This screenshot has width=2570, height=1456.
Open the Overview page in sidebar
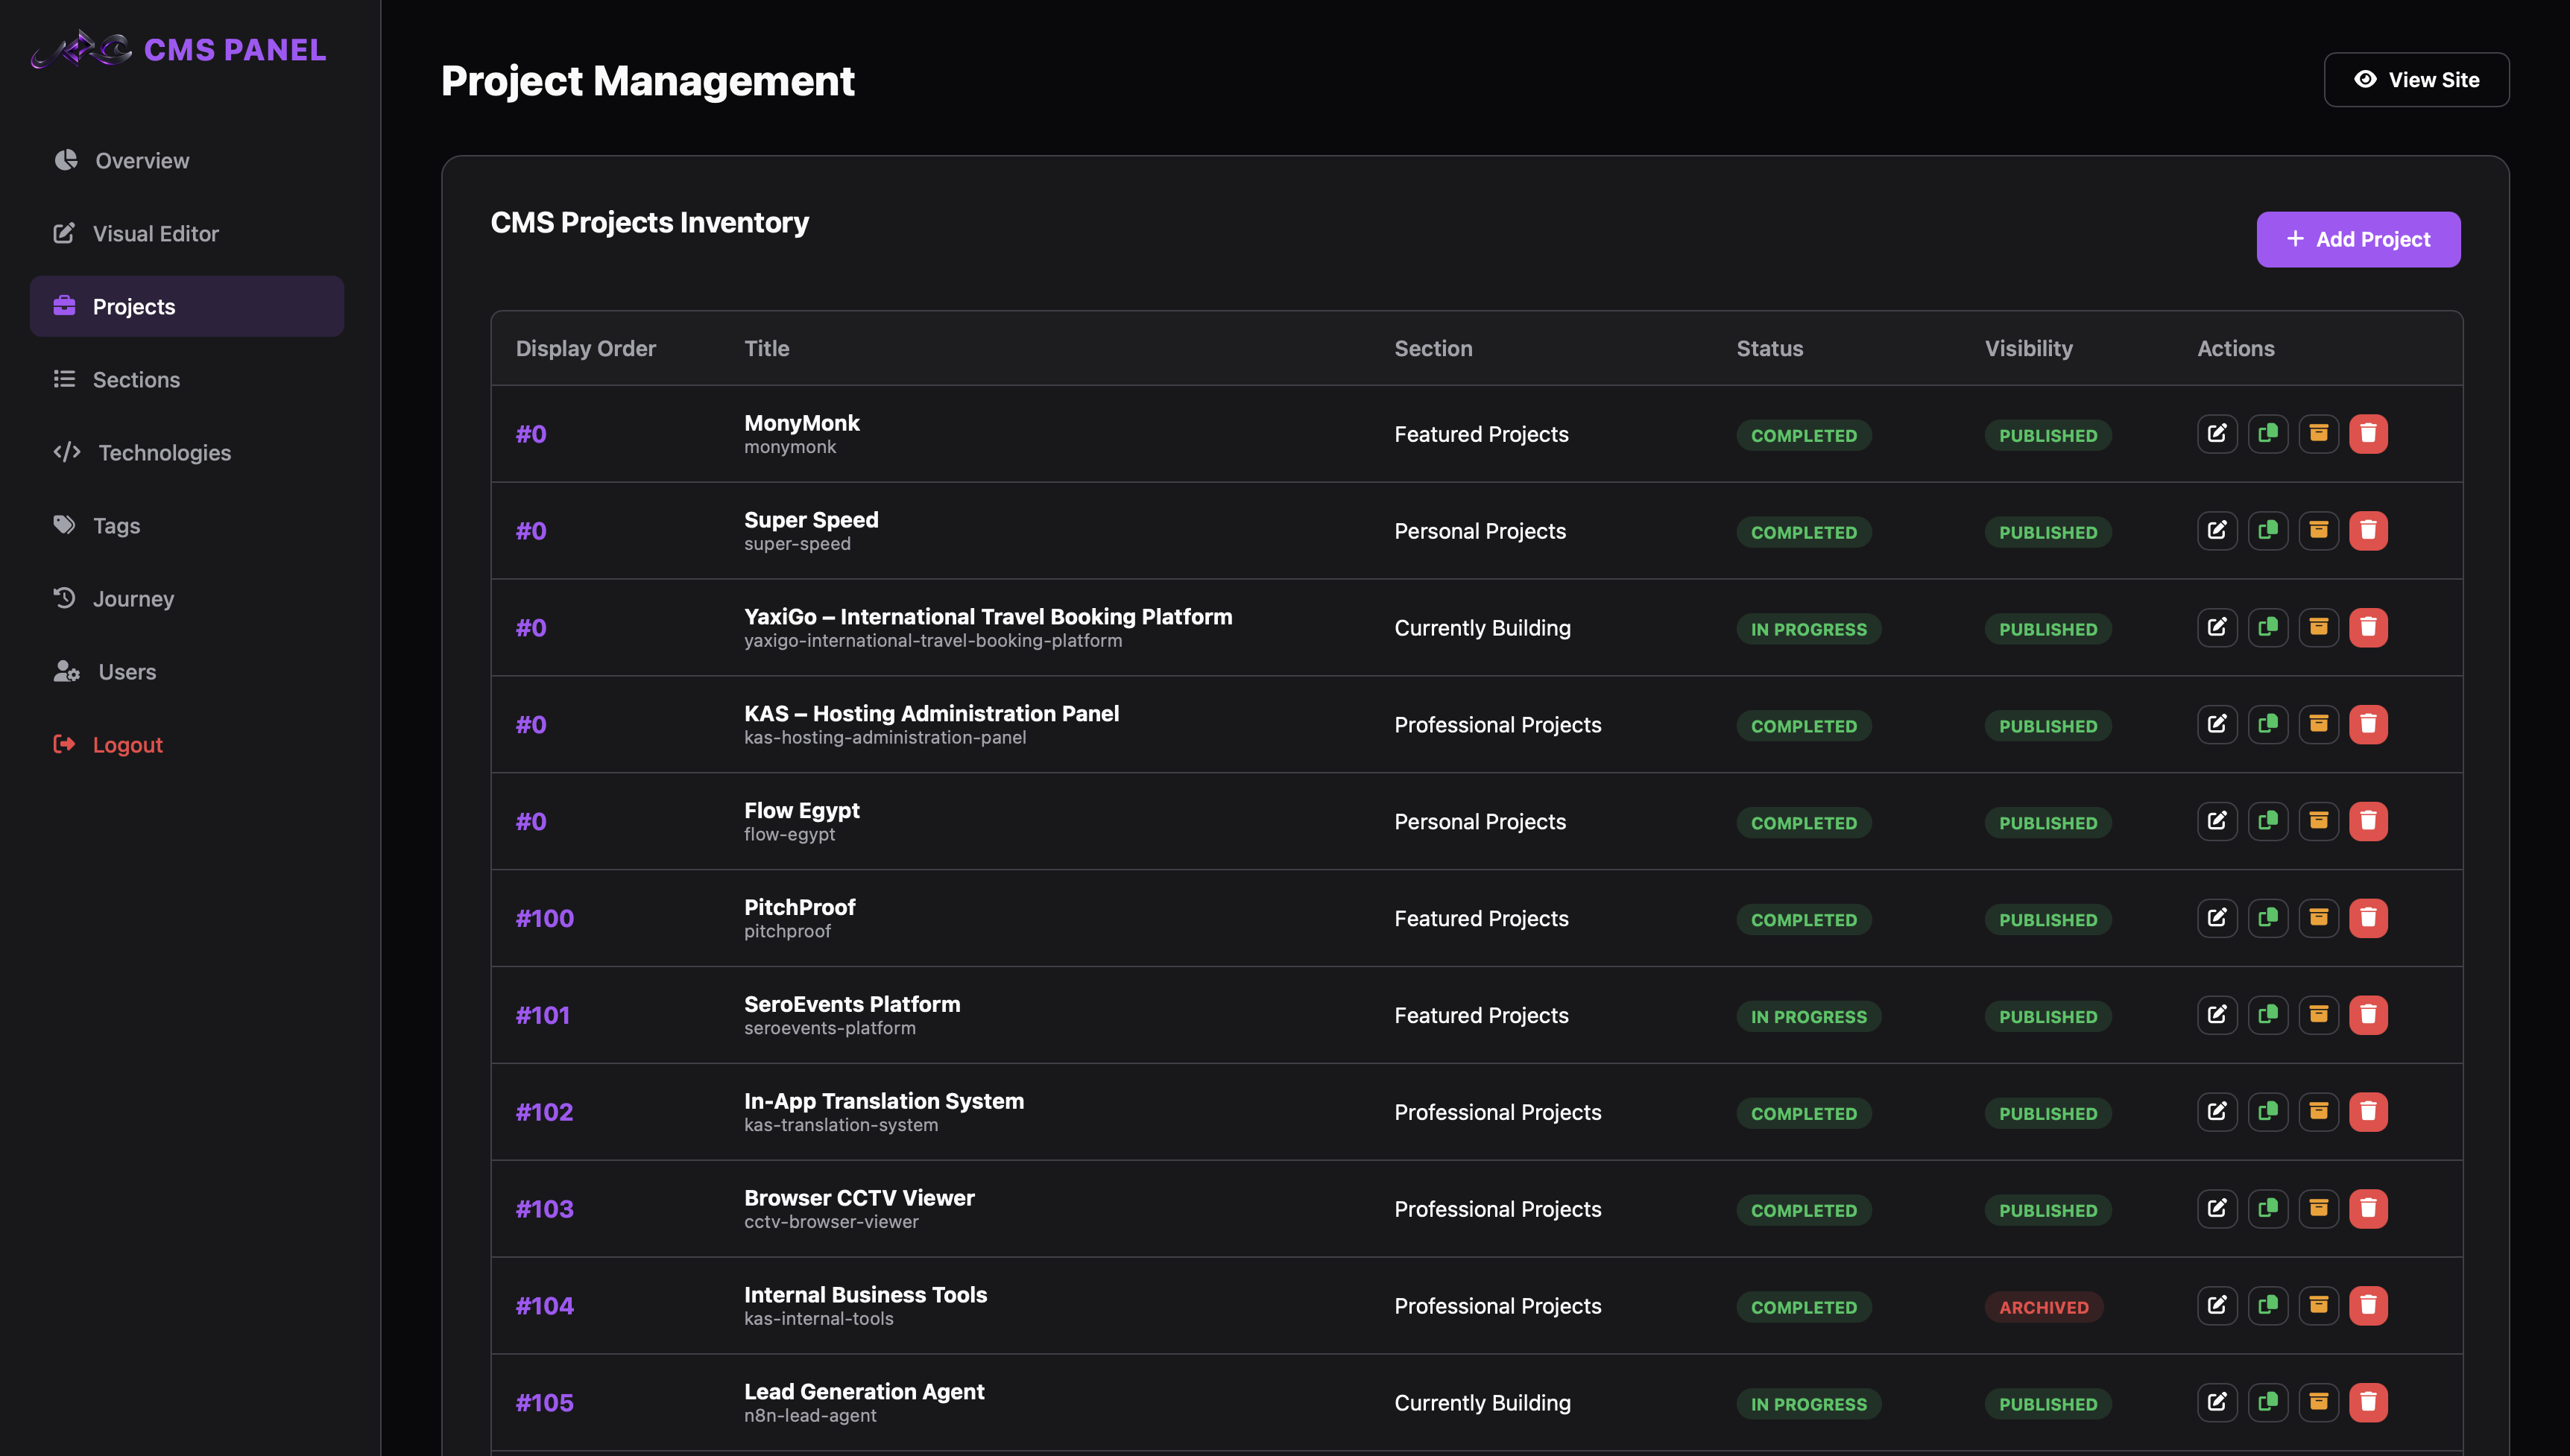tap(187, 160)
